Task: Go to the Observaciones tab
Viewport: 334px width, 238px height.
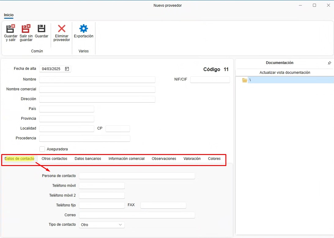Action: [x=164, y=158]
